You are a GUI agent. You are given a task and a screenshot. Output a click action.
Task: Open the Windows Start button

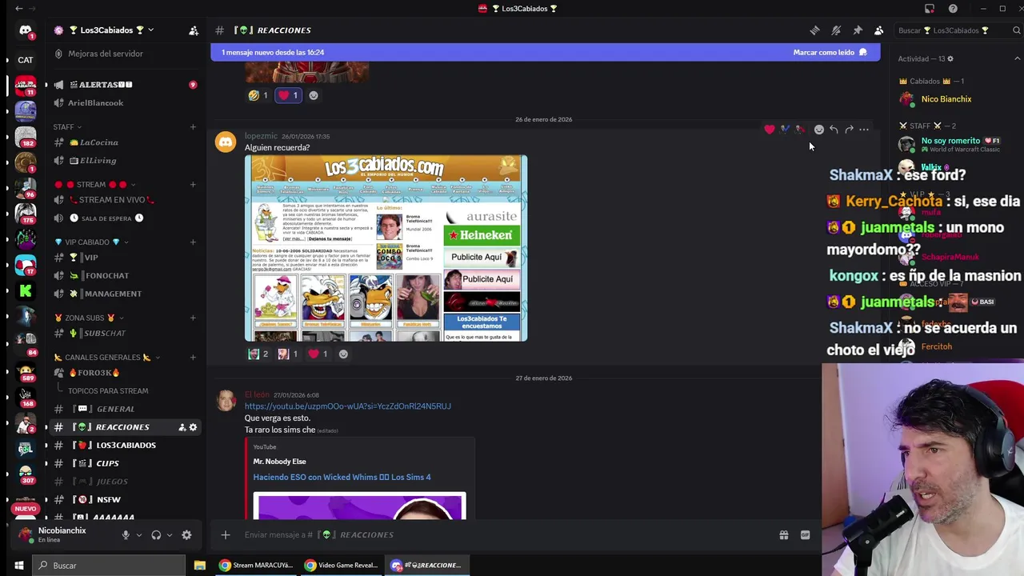click(18, 566)
